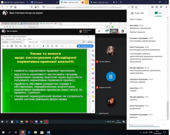Click the tracking protection shield icon

click(x=32, y=7)
